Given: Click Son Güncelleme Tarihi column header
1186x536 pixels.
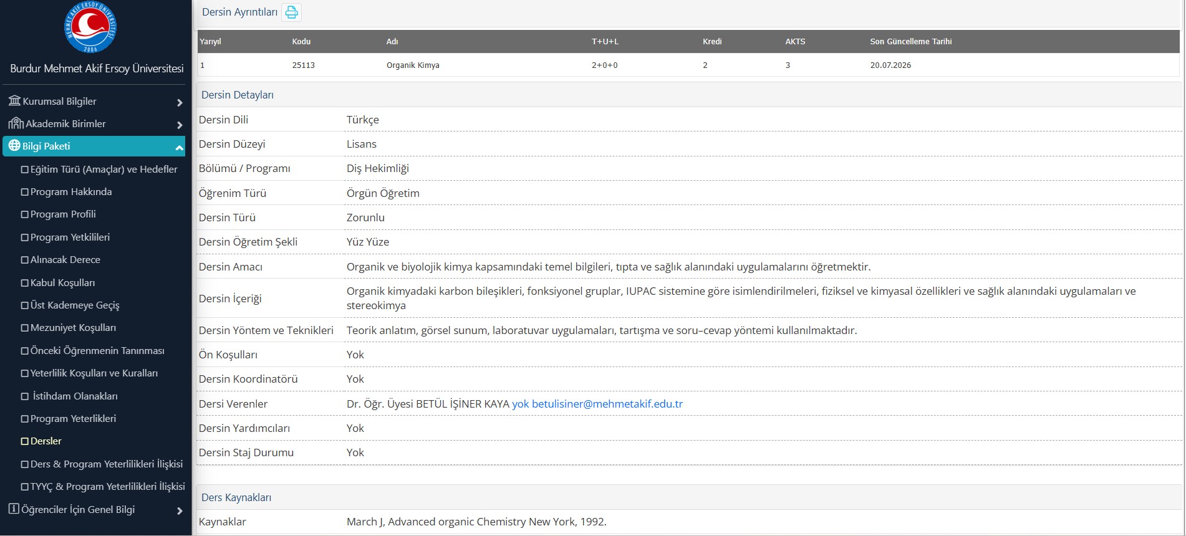Looking at the screenshot, I should 911,42.
